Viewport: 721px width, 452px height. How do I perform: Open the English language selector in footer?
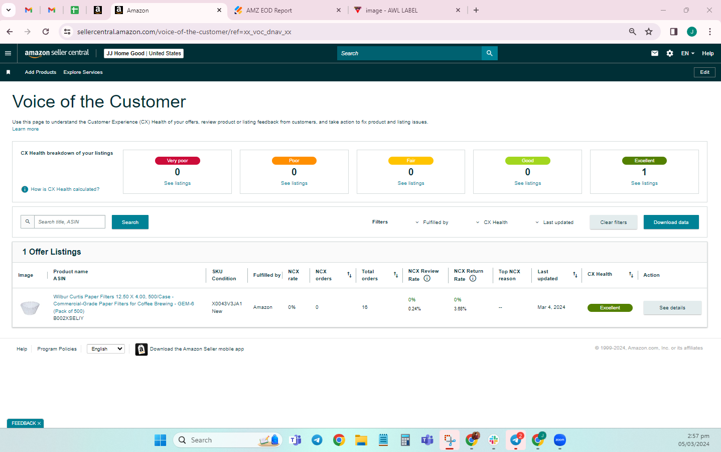[x=106, y=349]
